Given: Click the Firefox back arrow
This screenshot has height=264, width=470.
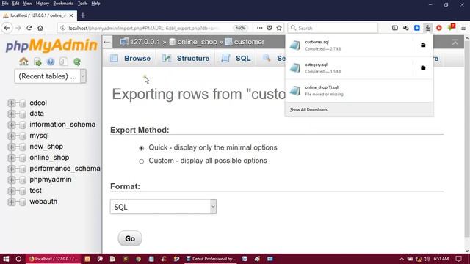Looking at the screenshot, I should tap(7, 28).
